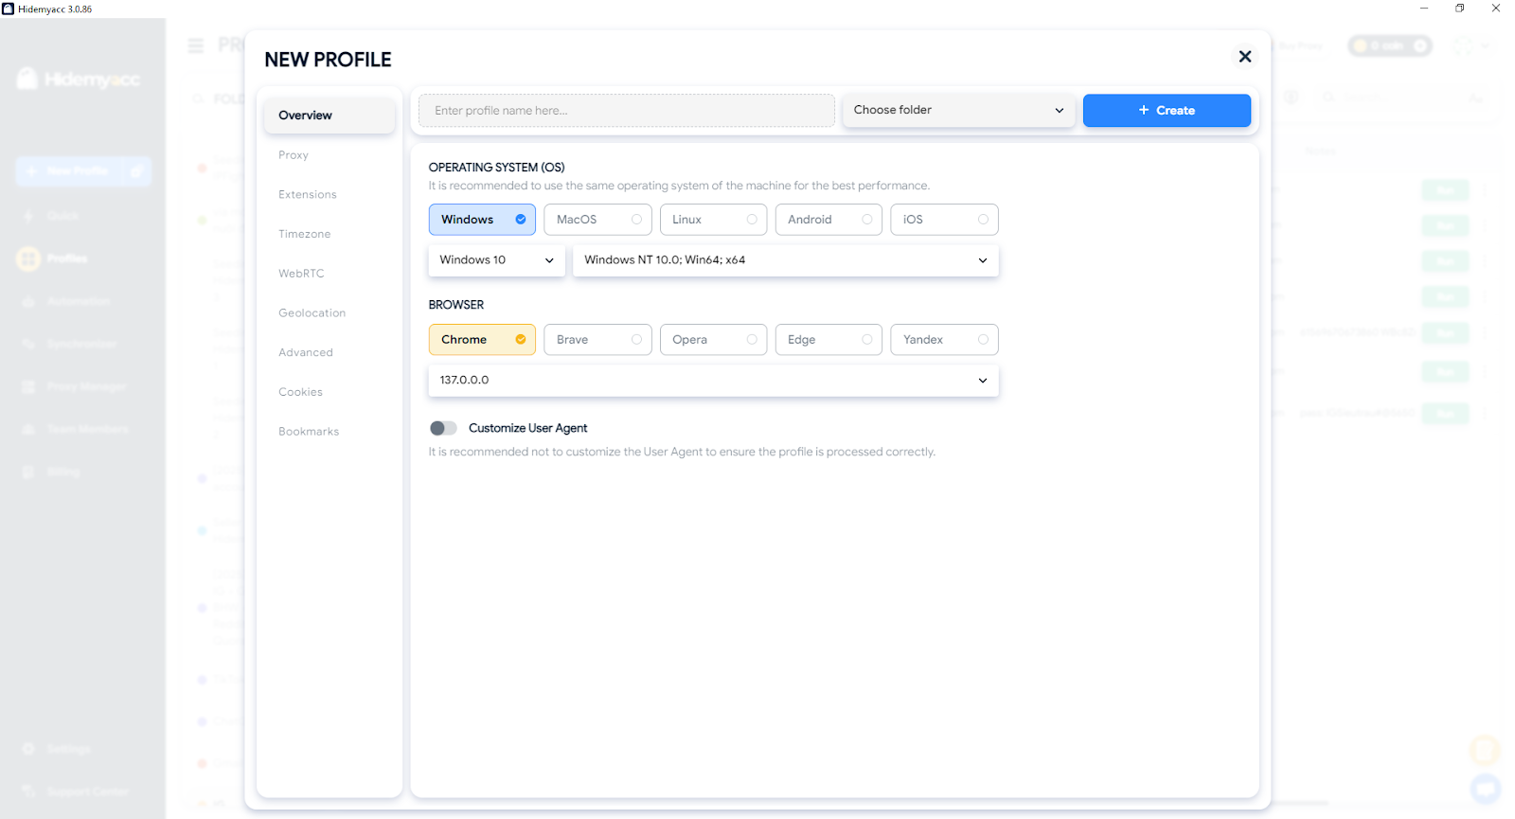Choose the Opera browser option
Image resolution: width=1515 pixels, height=819 pixels.
tap(712, 340)
